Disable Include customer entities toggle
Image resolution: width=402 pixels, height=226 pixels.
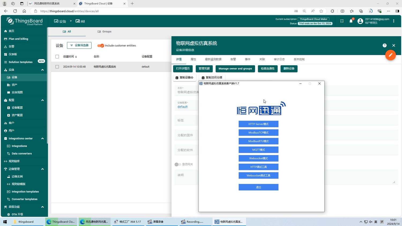coord(101,46)
